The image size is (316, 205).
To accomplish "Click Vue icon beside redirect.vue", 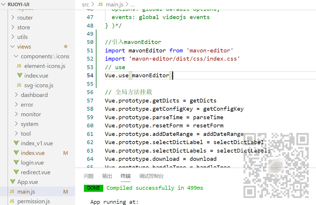I will point(16,172).
